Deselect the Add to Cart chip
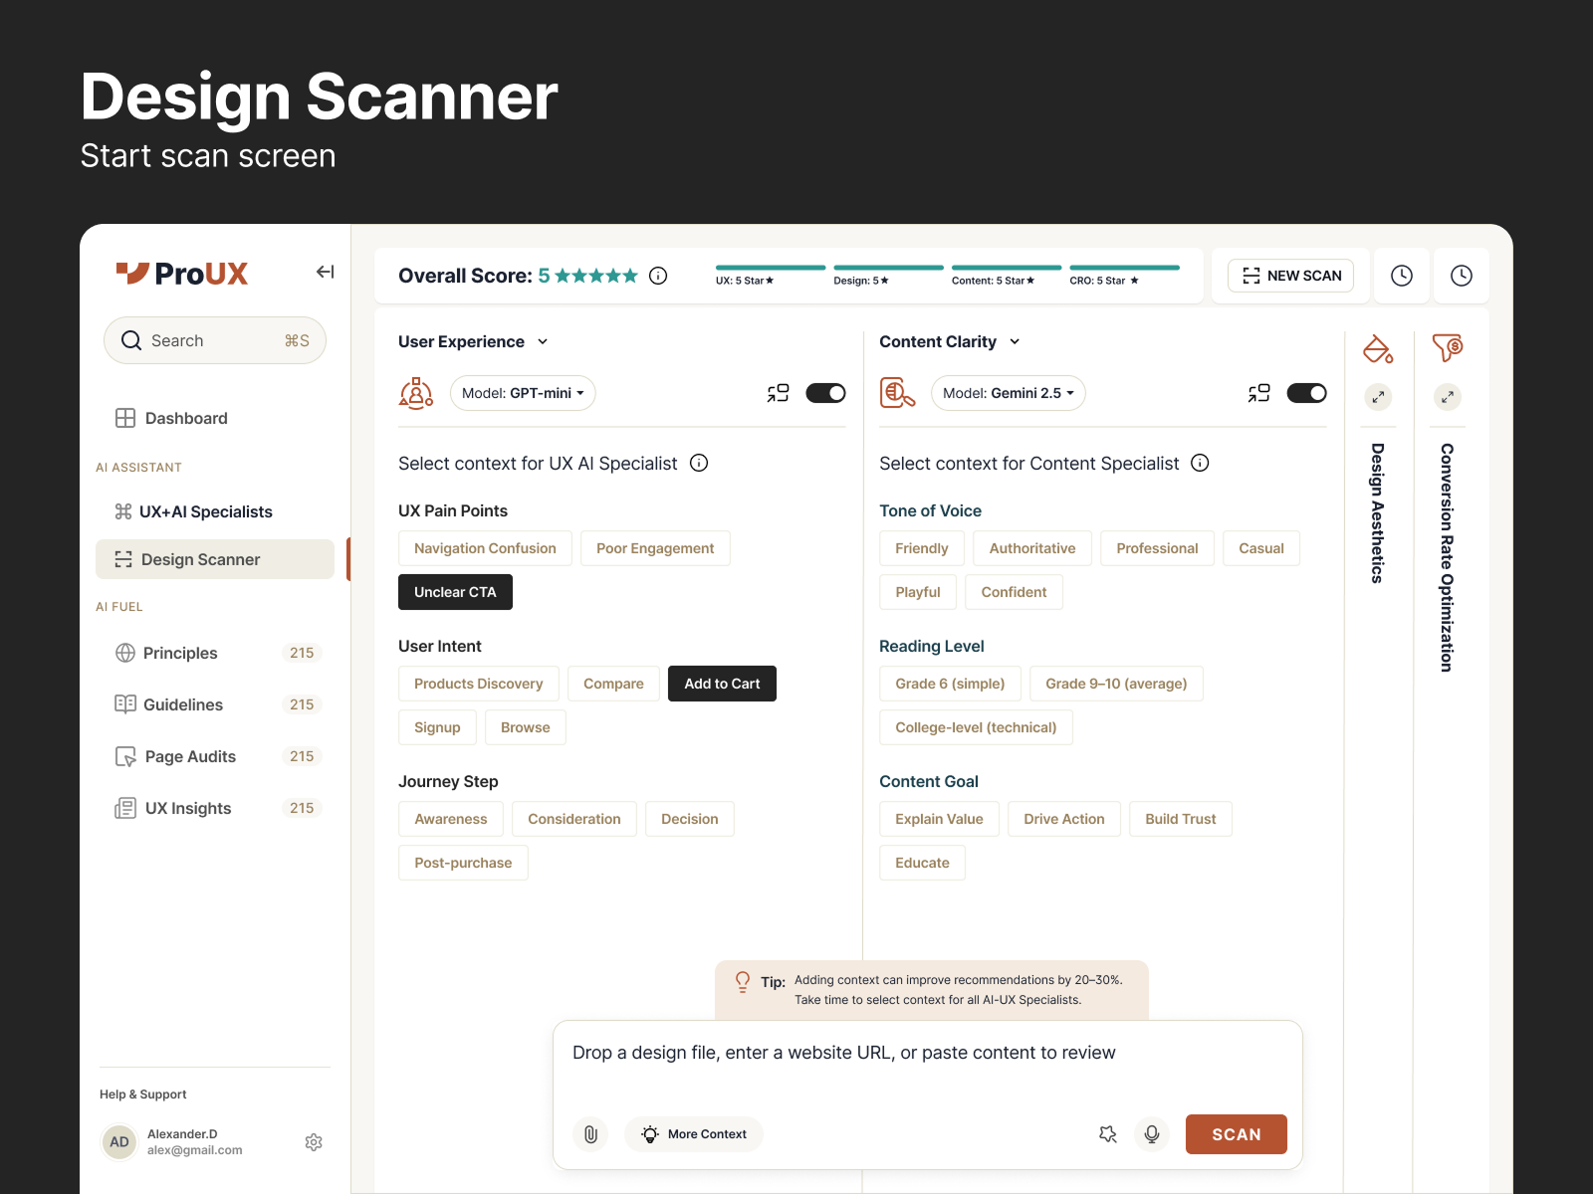 722,684
